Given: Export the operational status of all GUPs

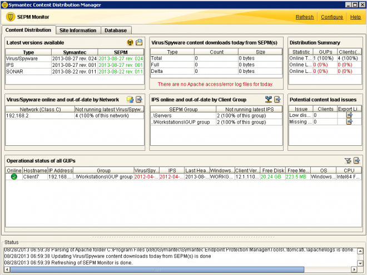Looking at the screenshot, I should coord(356,161).
